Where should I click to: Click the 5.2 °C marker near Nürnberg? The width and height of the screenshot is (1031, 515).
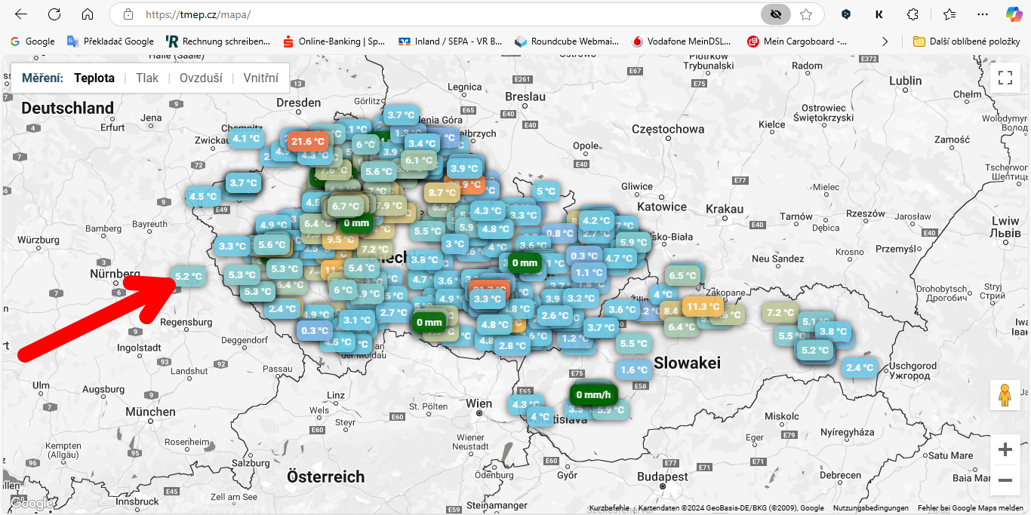coord(188,277)
